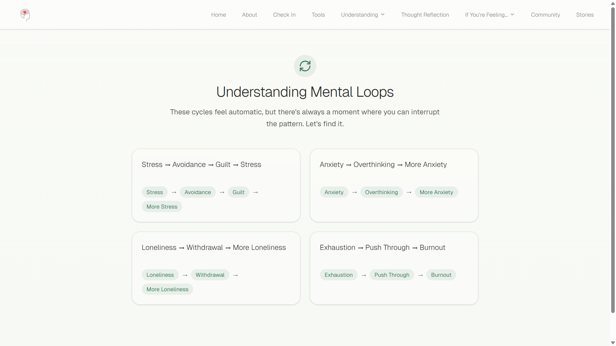Select the Loneliness → Withdrawal → More Loneliness card title
Image resolution: width=616 pixels, height=346 pixels.
pyautogui.click(x=214, y=248)
